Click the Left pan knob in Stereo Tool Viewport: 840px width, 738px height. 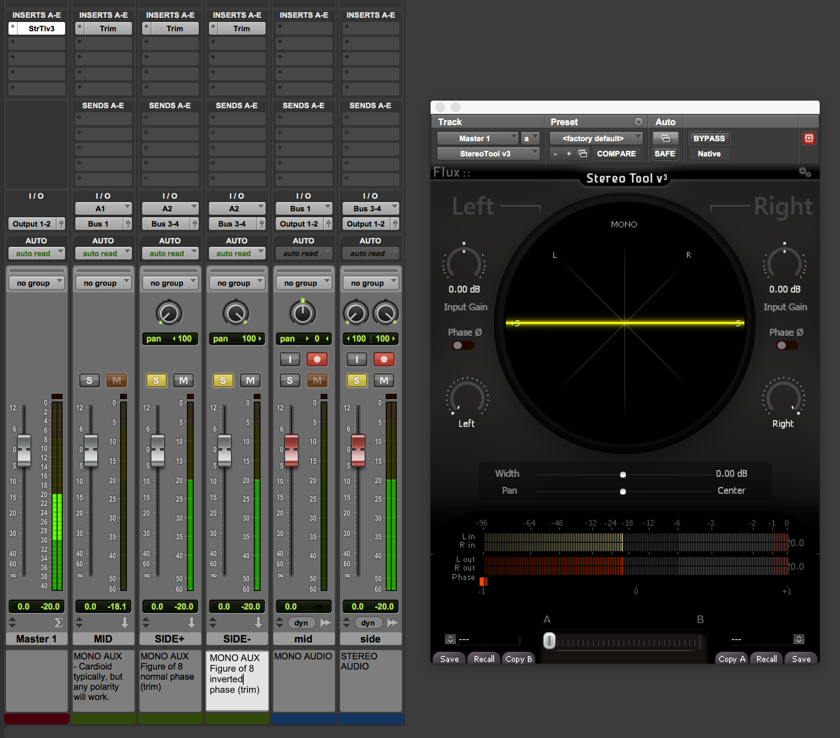467,397
